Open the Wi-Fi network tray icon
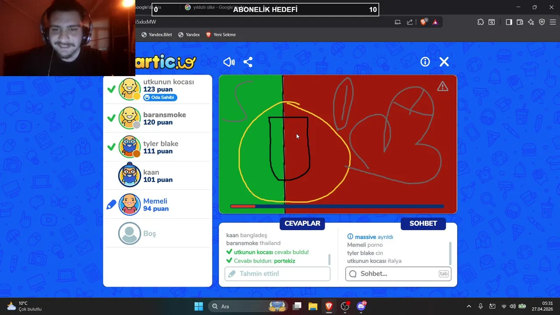Image resolution: width=560 pixels, height=315 pixels. pos(504,306)
